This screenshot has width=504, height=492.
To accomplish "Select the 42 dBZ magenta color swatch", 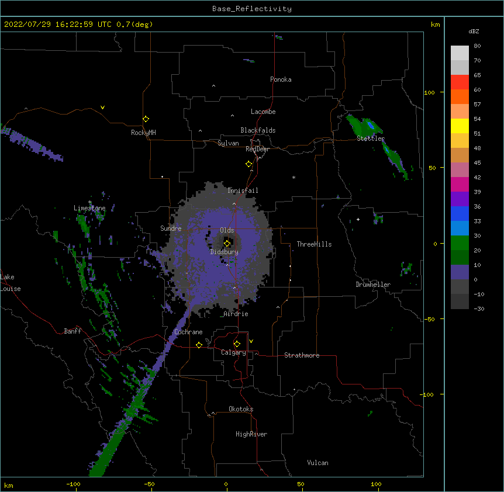I will coord(460,184).
